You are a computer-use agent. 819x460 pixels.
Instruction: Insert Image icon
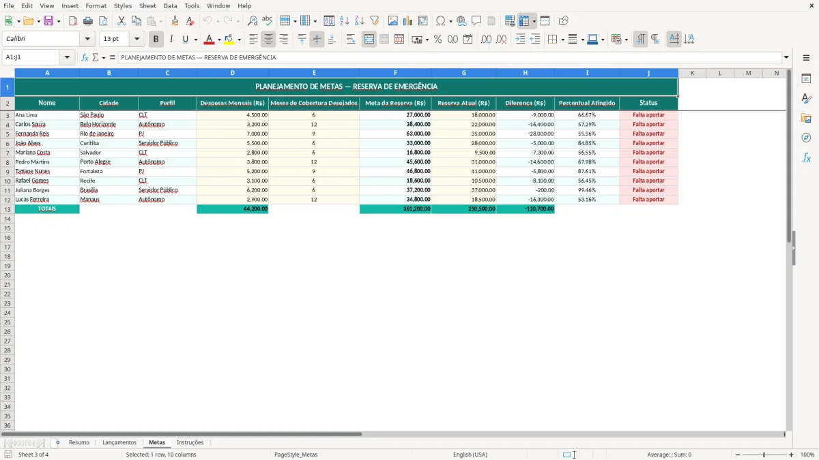393,21
